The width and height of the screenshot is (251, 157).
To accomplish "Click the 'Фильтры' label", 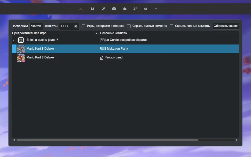I will (51, 26).
